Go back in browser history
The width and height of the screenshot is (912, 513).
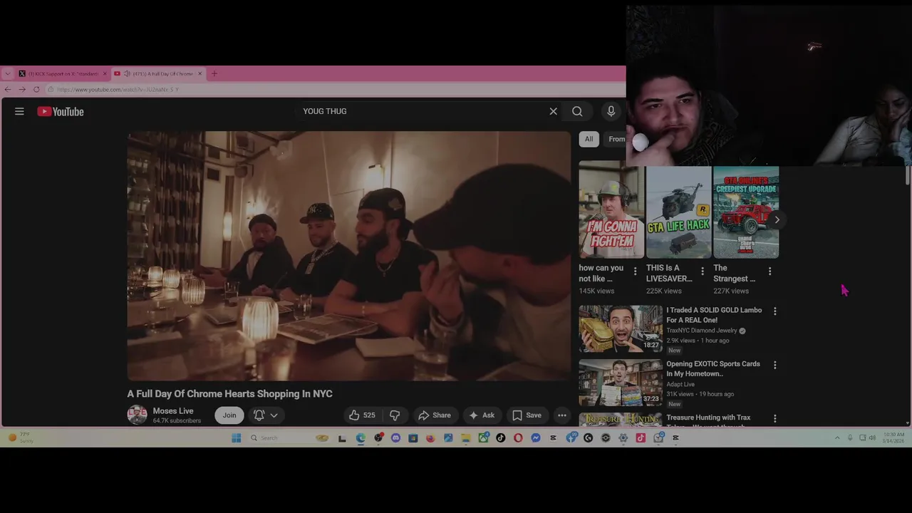(7, 89)
